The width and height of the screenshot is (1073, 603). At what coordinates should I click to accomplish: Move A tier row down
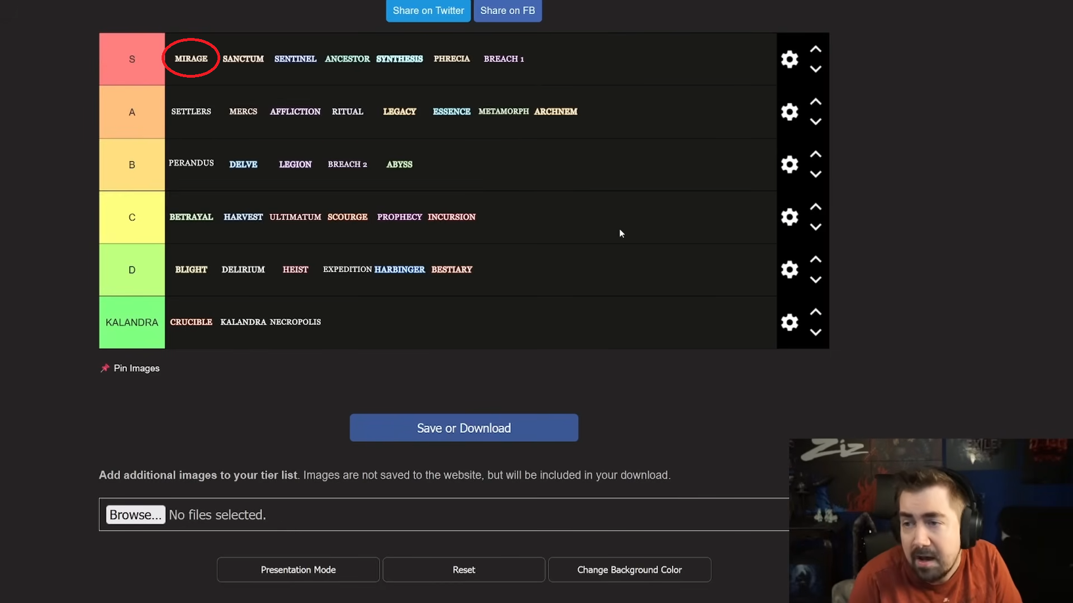coord(816,122)
